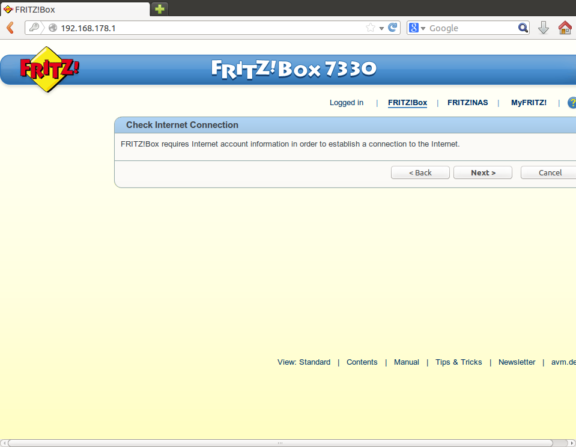Open the Contents footer link
576x447 pixels.
point(362,362)
